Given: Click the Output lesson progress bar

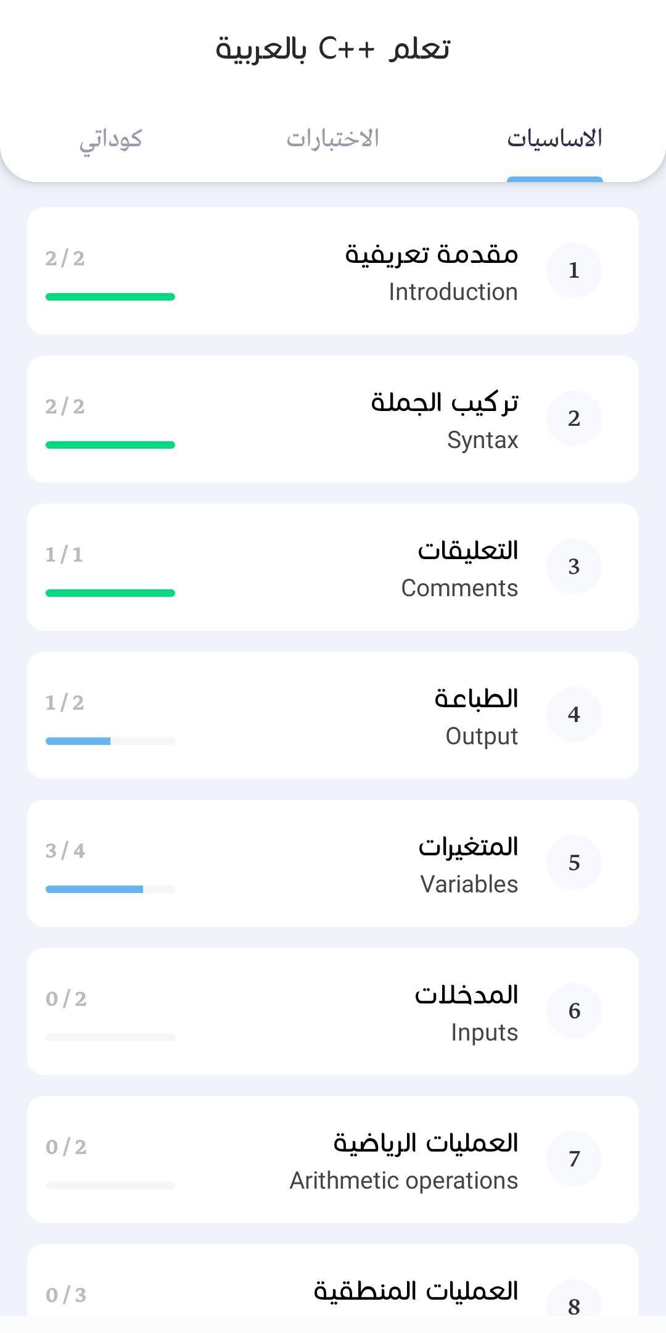Looking at the screenshot, I should pyautogui.click(x=110, y=741).
